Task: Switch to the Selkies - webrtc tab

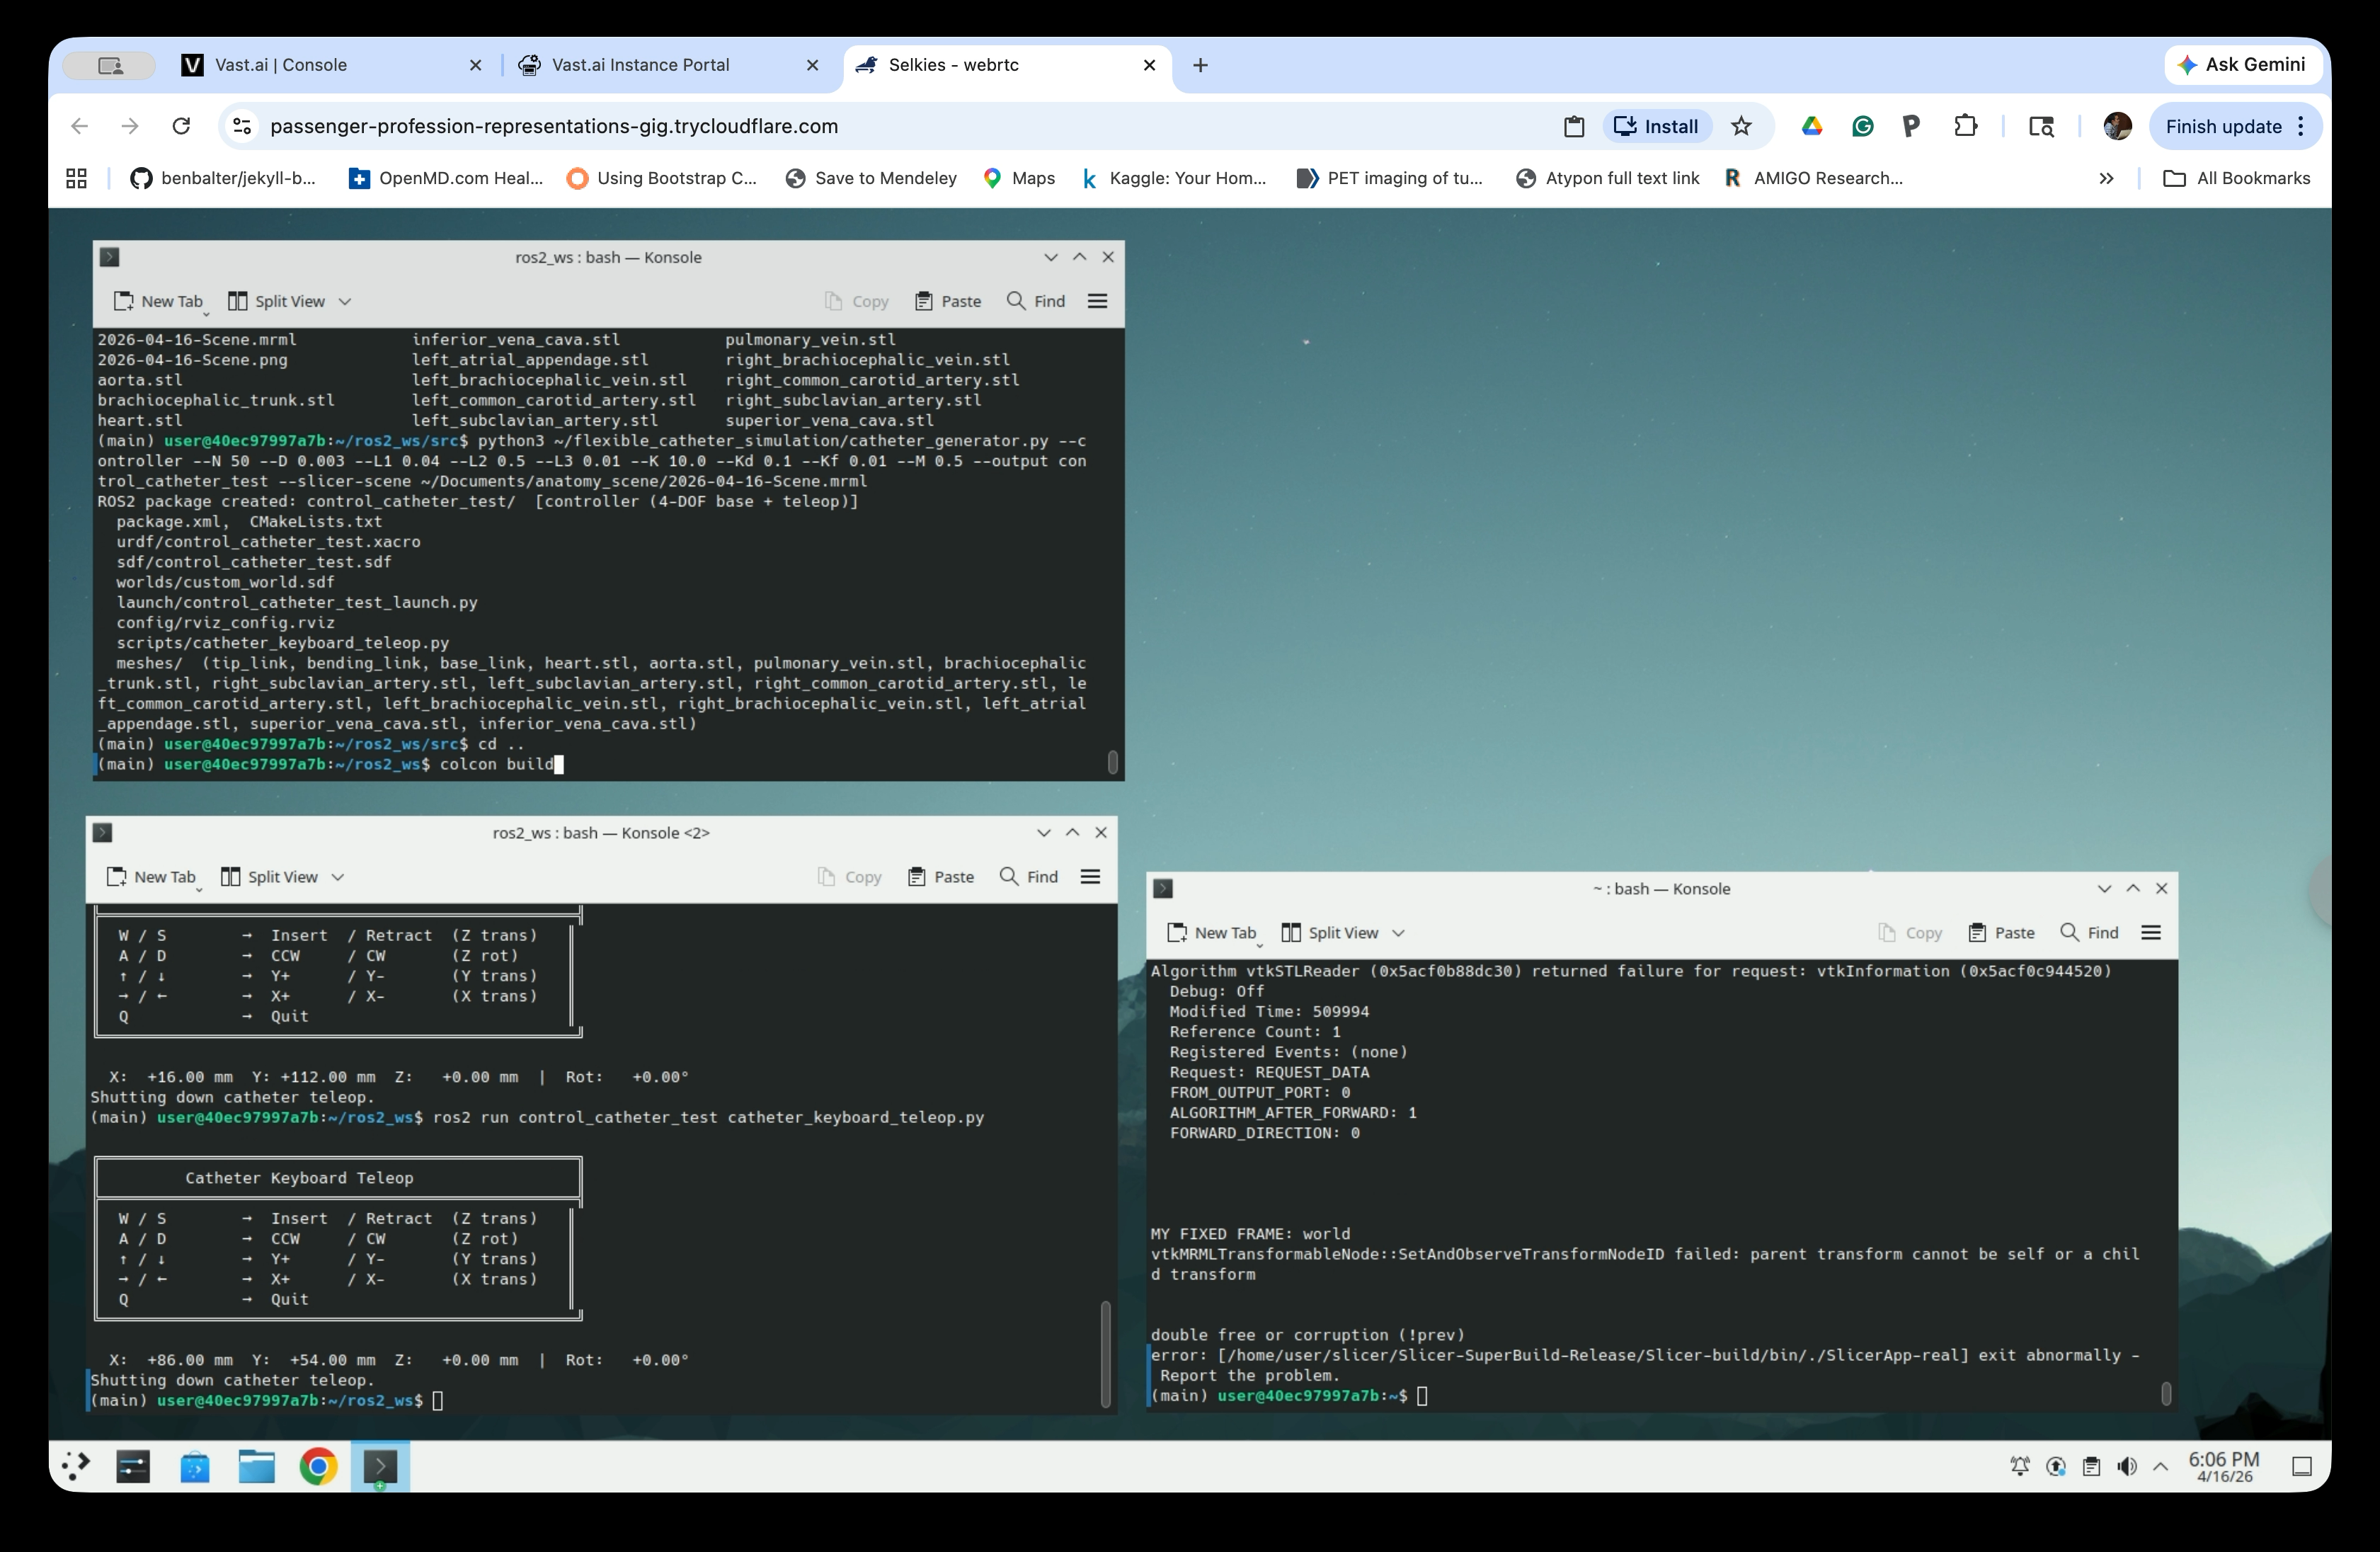Action: 960,65
